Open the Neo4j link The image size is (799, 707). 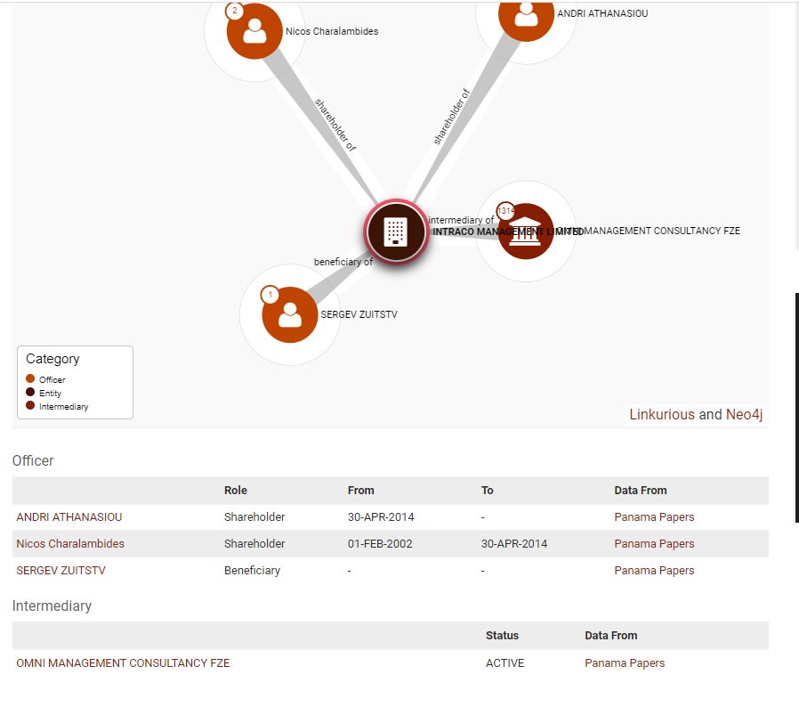click(744, 414)
